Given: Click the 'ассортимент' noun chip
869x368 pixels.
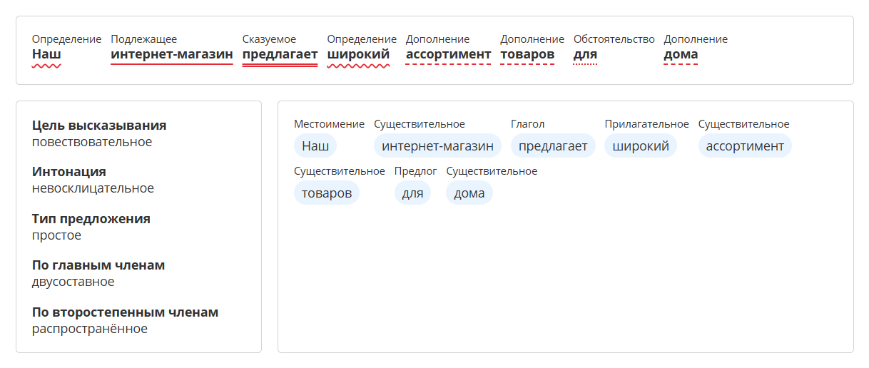Looking at the screenshot, I should click(x=745, y=146).
